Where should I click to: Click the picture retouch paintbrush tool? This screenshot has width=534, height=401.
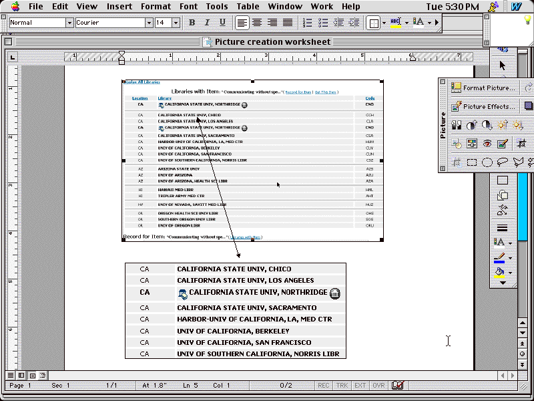point(503,144)
